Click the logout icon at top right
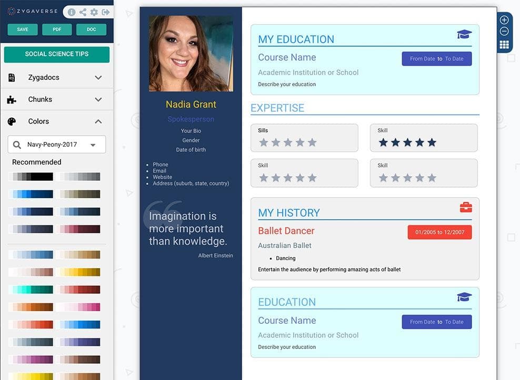The image size is (520, 380). pos(105,12)
